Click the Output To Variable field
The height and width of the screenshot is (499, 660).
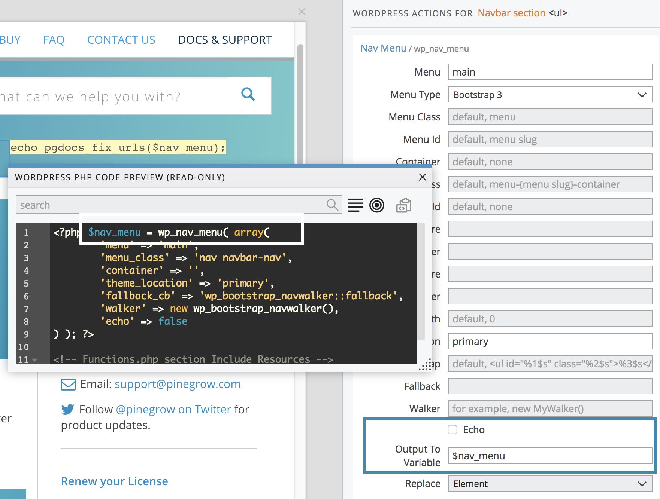tap(550, 456)
